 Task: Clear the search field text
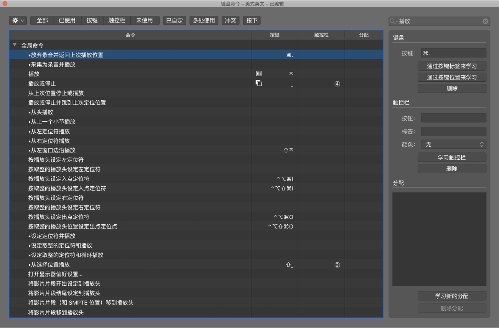486,22
